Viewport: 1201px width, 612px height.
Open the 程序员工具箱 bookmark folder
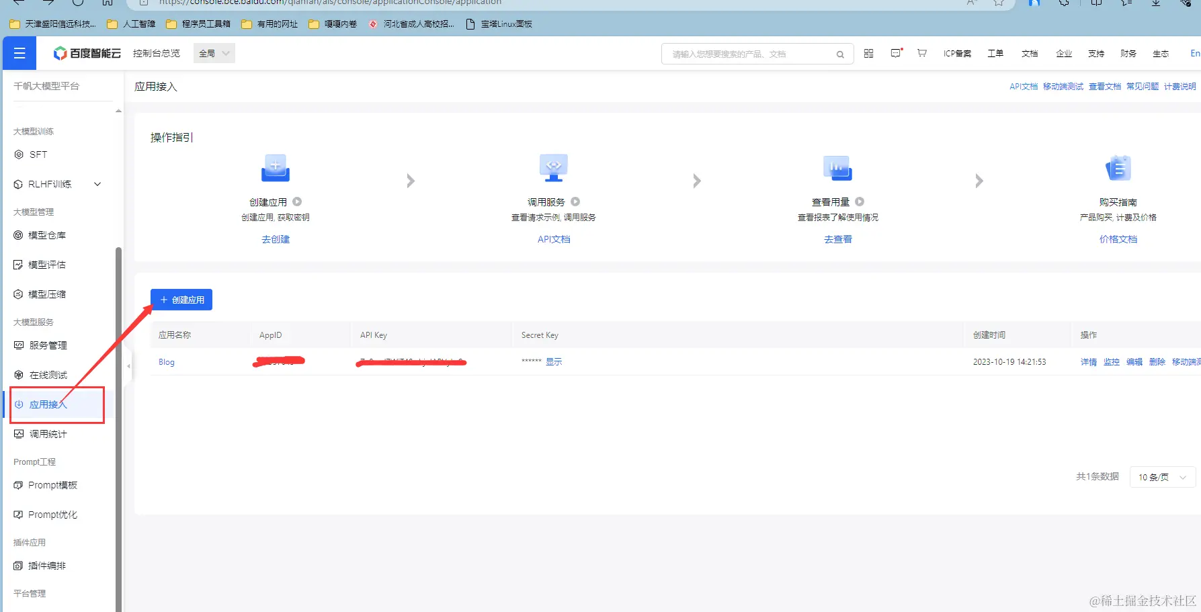point(198,24)
